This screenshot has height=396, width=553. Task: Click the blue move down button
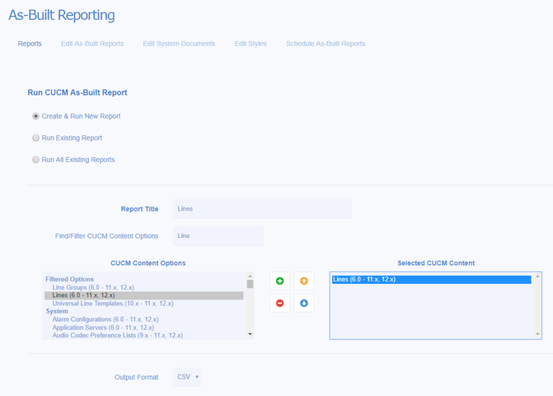(x=304, y=303)
